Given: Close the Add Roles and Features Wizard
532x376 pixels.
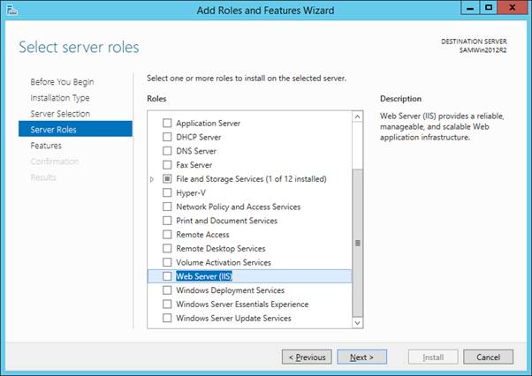Looking at the screenshot, I should [x=513, y=8].
